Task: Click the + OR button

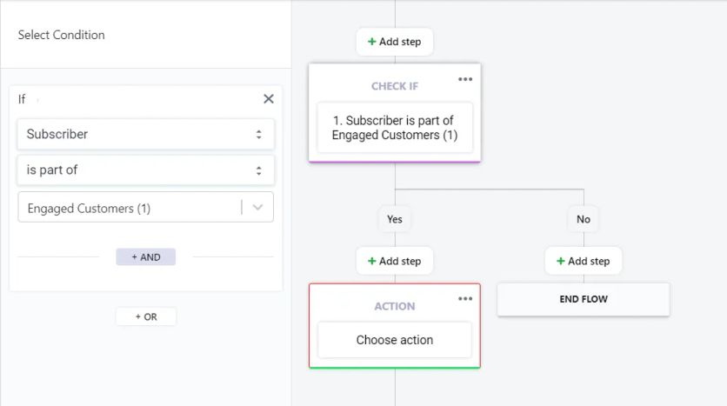Action: coord(145,317)
